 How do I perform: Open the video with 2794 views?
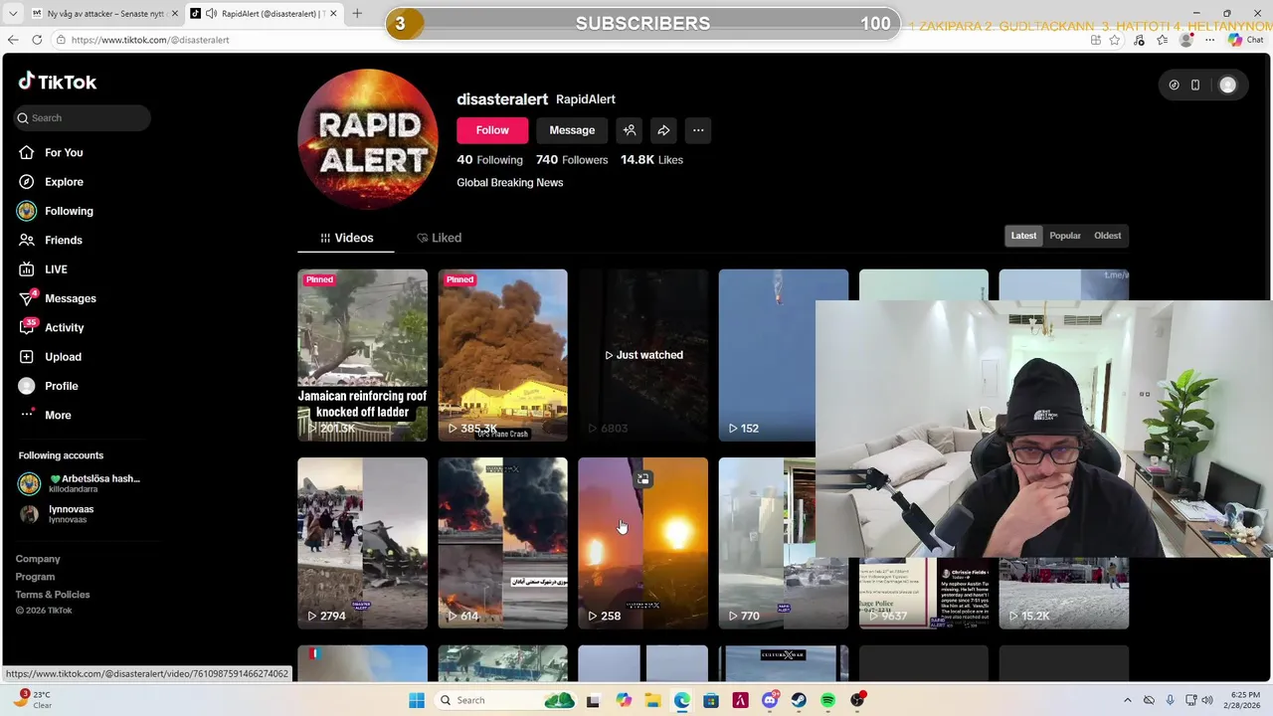(x=362, y=543)
